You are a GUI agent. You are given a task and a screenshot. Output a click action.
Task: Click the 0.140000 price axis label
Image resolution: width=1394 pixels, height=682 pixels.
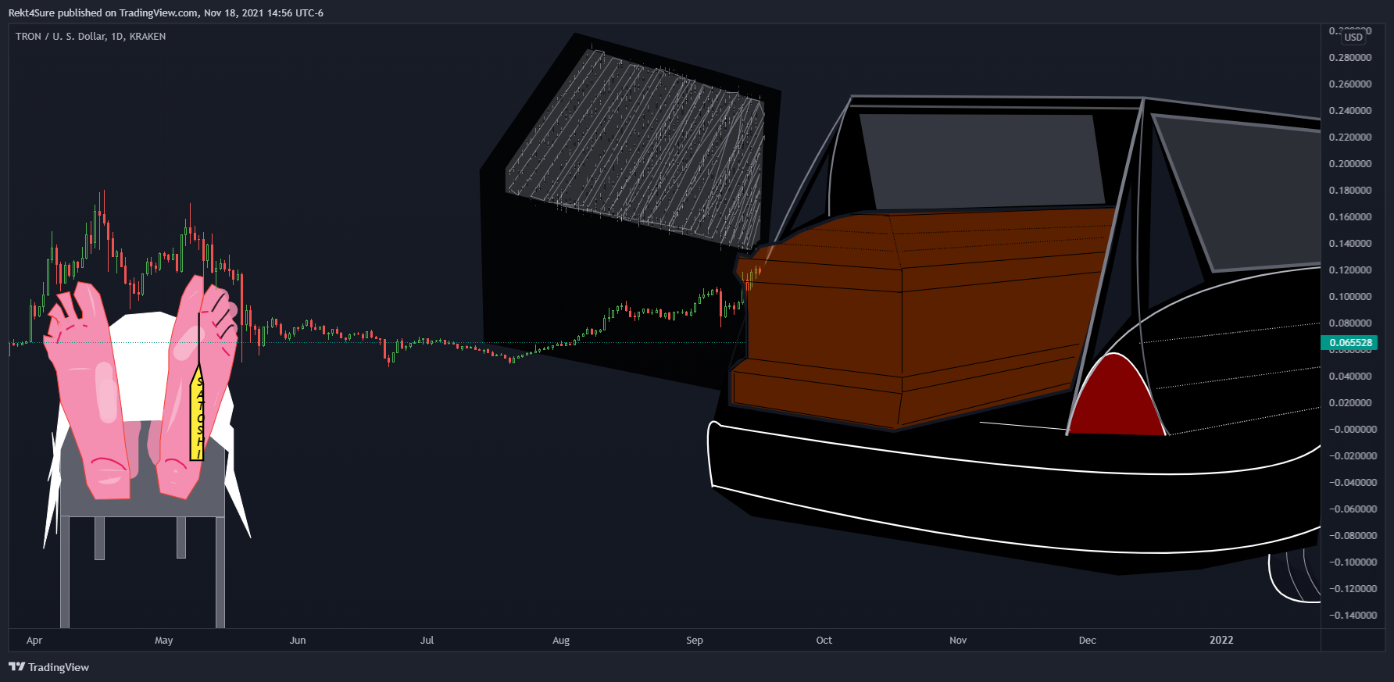pyautogui.click(x=1350, y=244)
